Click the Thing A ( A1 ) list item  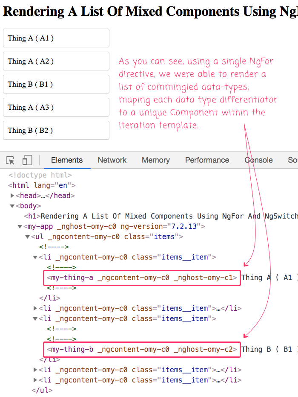pyautogui.click(x=56, y=38)
